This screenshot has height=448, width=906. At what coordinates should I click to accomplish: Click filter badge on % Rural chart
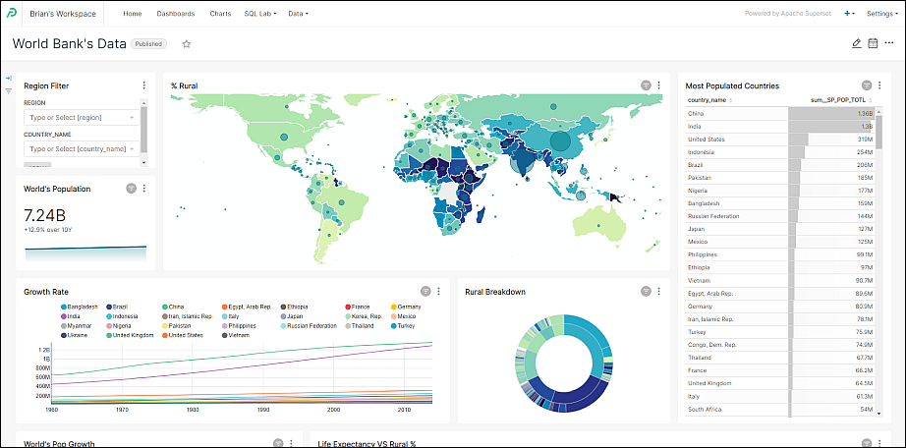pyautogui.click(x=646, y=85)
